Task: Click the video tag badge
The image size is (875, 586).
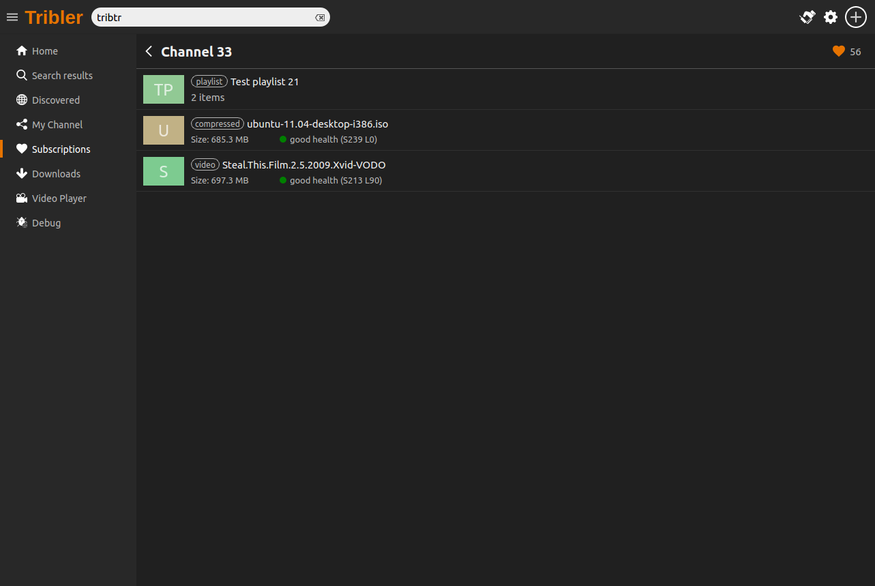Action: (x=205, y=164)
